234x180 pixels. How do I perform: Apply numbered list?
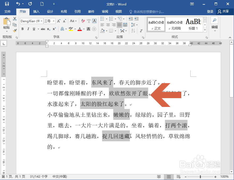pos(111,19)
